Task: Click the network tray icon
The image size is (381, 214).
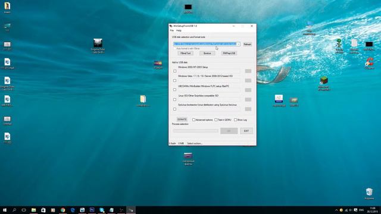Action: click(x=346, y=210)
